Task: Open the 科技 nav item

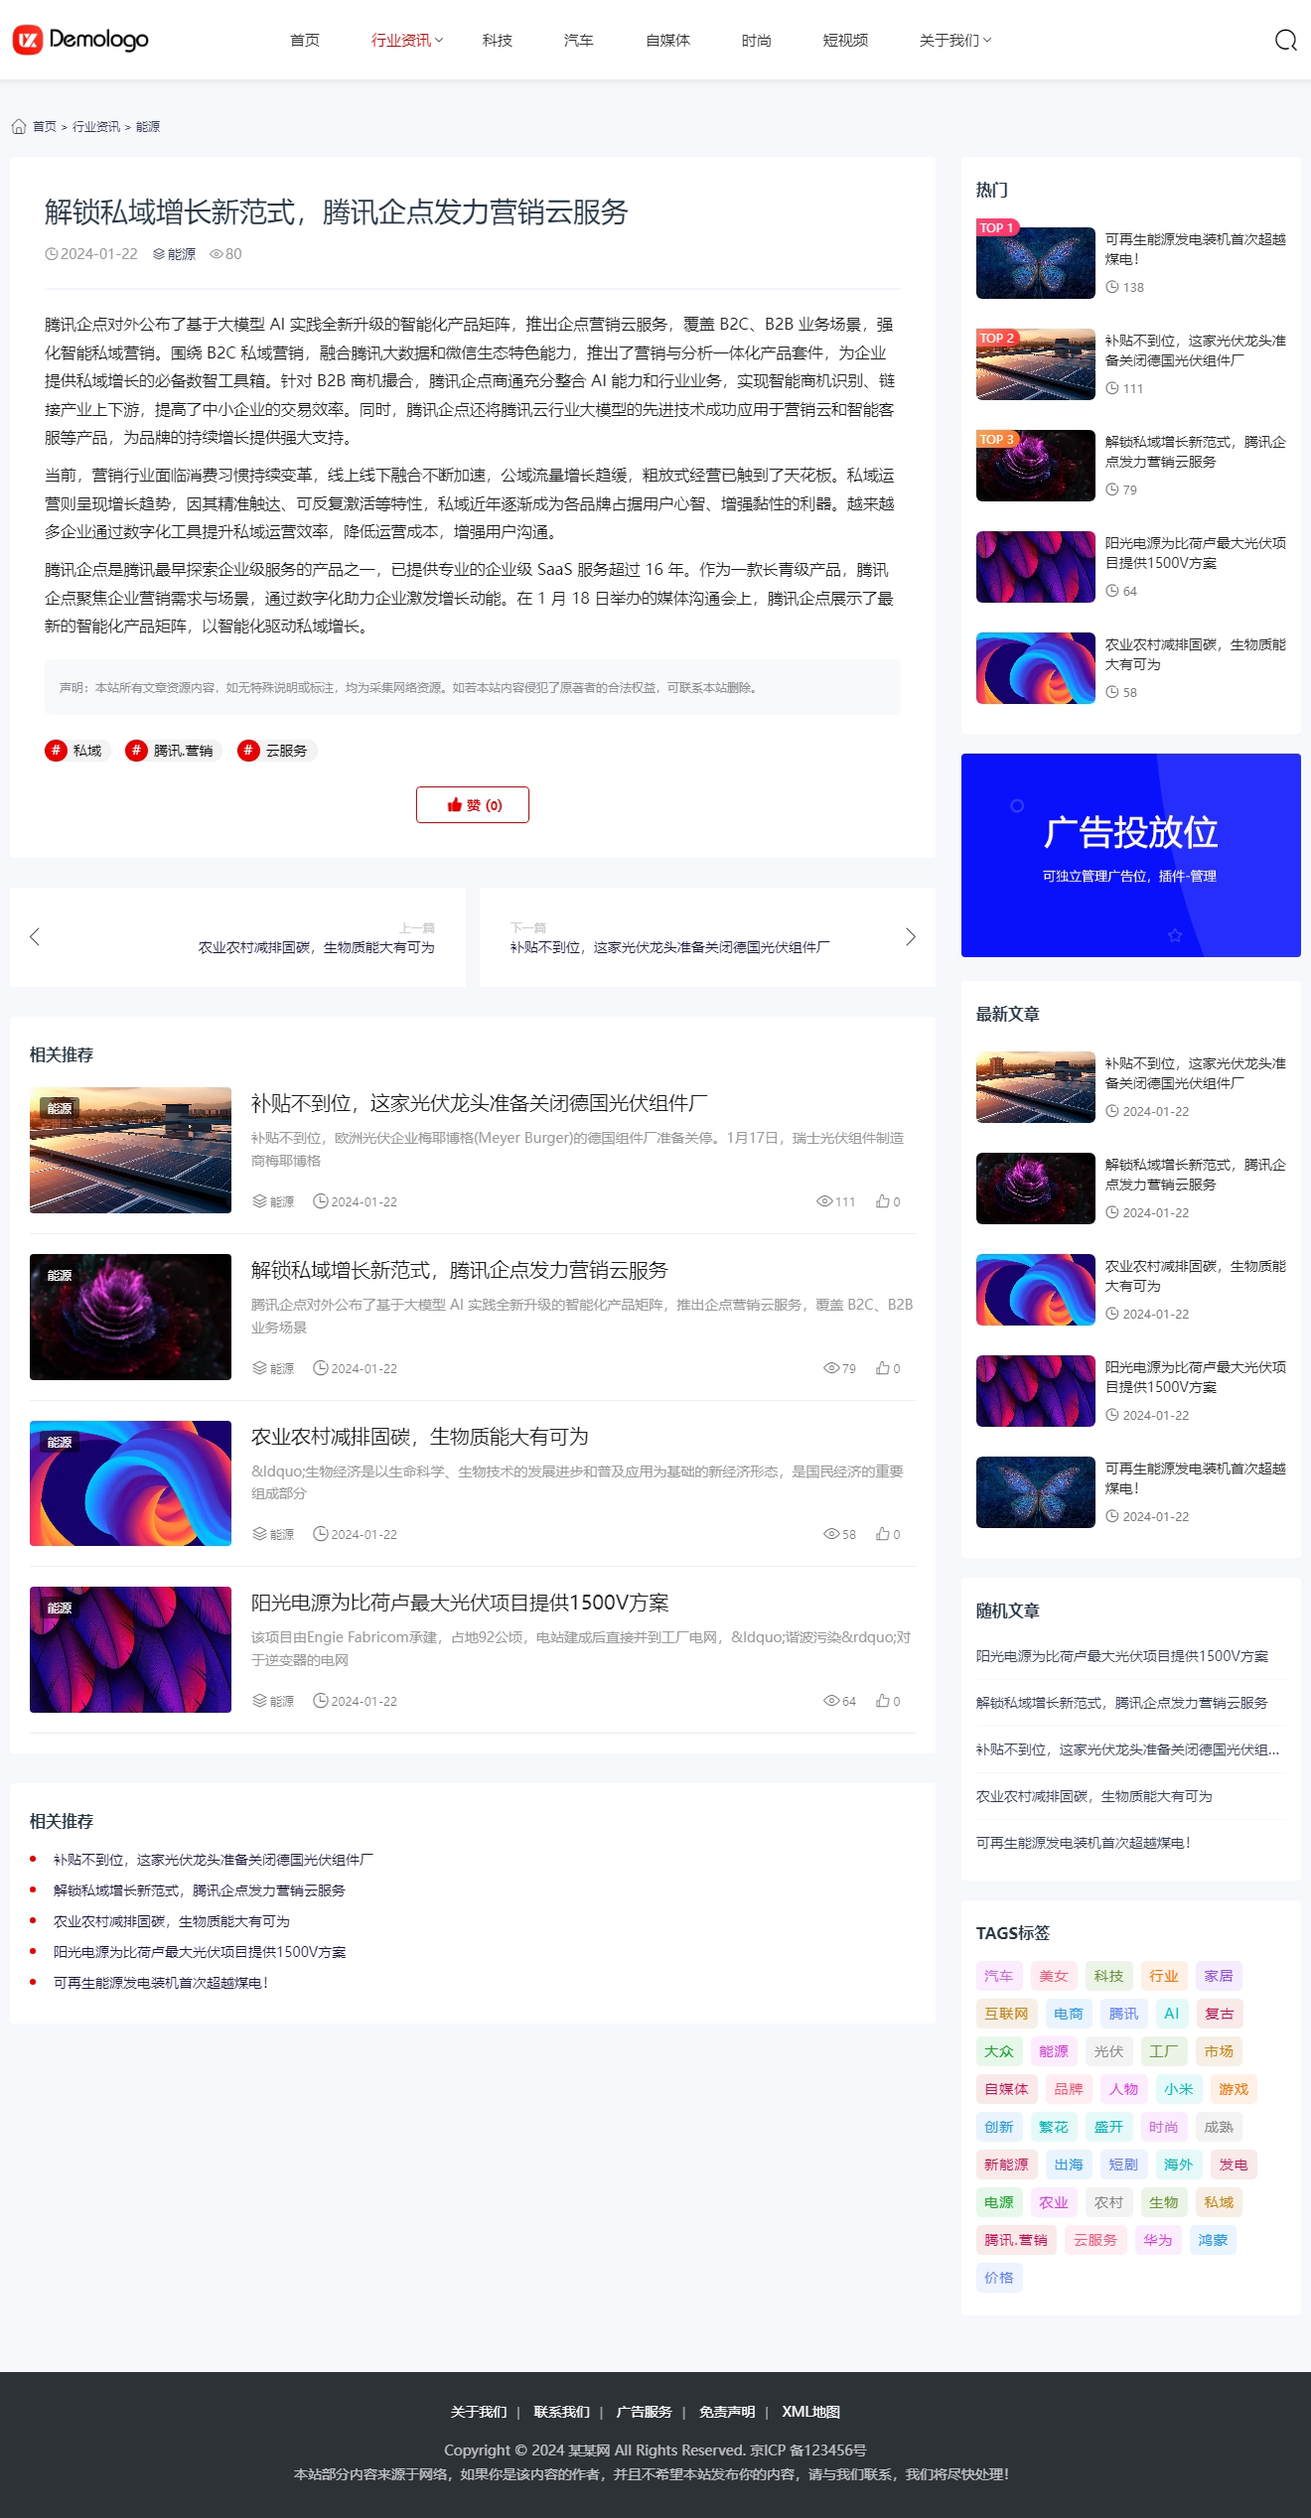Action: tap(498, 40)
